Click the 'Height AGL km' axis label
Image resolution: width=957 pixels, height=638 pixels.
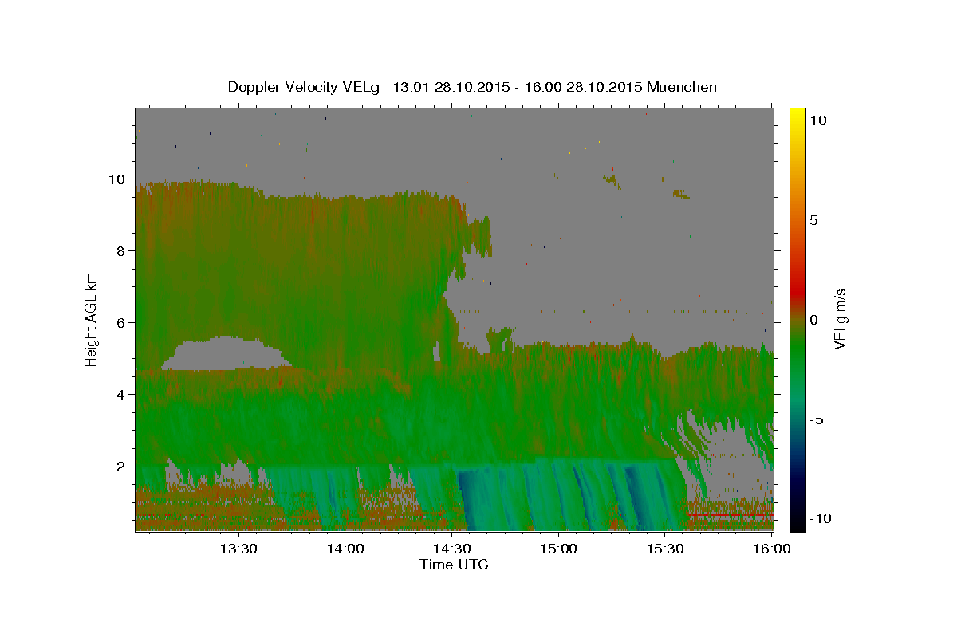(x=92, y=319)
